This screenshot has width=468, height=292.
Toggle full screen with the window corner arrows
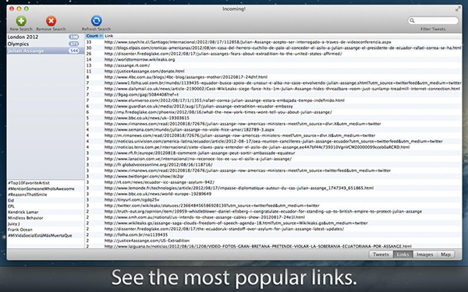coord(458,9)
